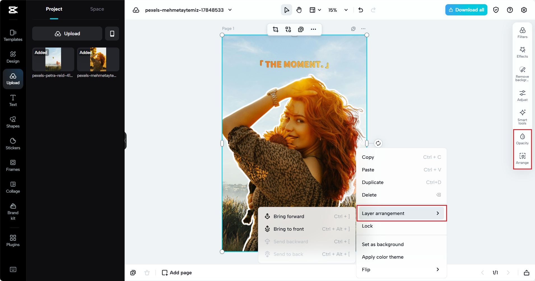Viewport: 535px width, 281px height.
Task: Open the Upload sidebar panel
Action: click(x=13, y=79)
